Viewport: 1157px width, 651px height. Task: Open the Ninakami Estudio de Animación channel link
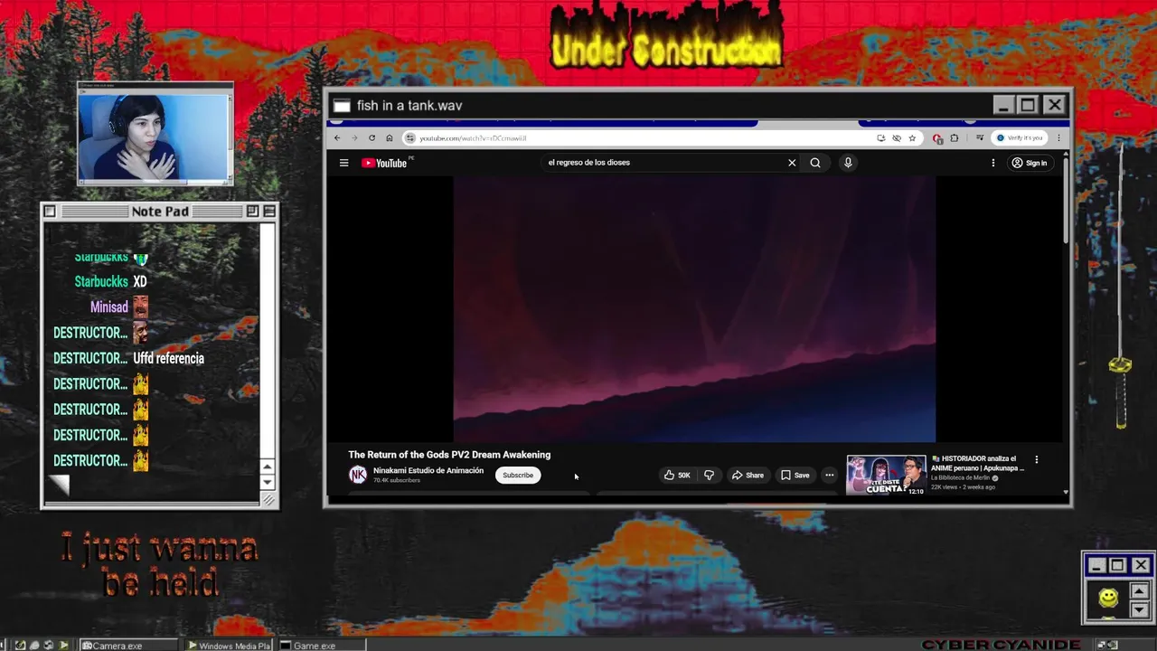(428, 470)
